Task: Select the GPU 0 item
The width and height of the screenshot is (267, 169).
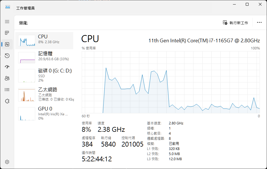Action: (44, 113)
